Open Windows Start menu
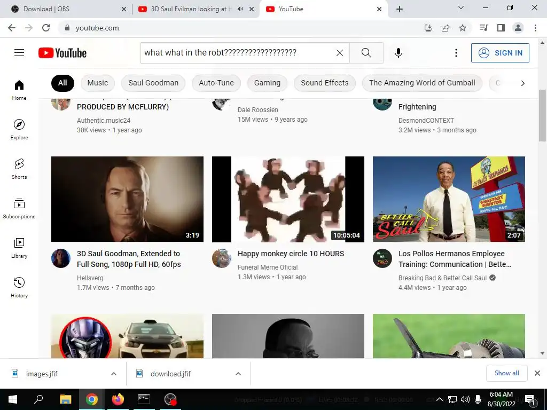 coord(13,399)
